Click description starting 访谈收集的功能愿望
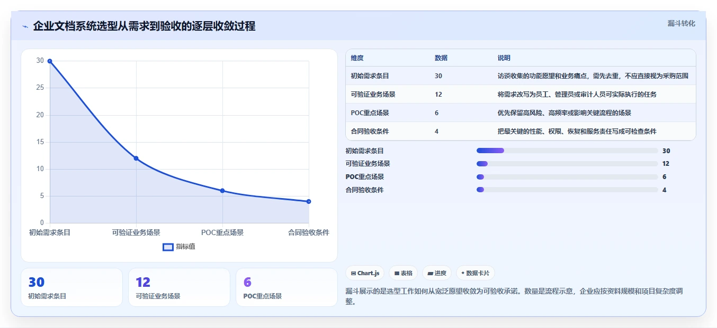Image resolution: width=717 pixels, height=328 pixels. tap(593, 76)
